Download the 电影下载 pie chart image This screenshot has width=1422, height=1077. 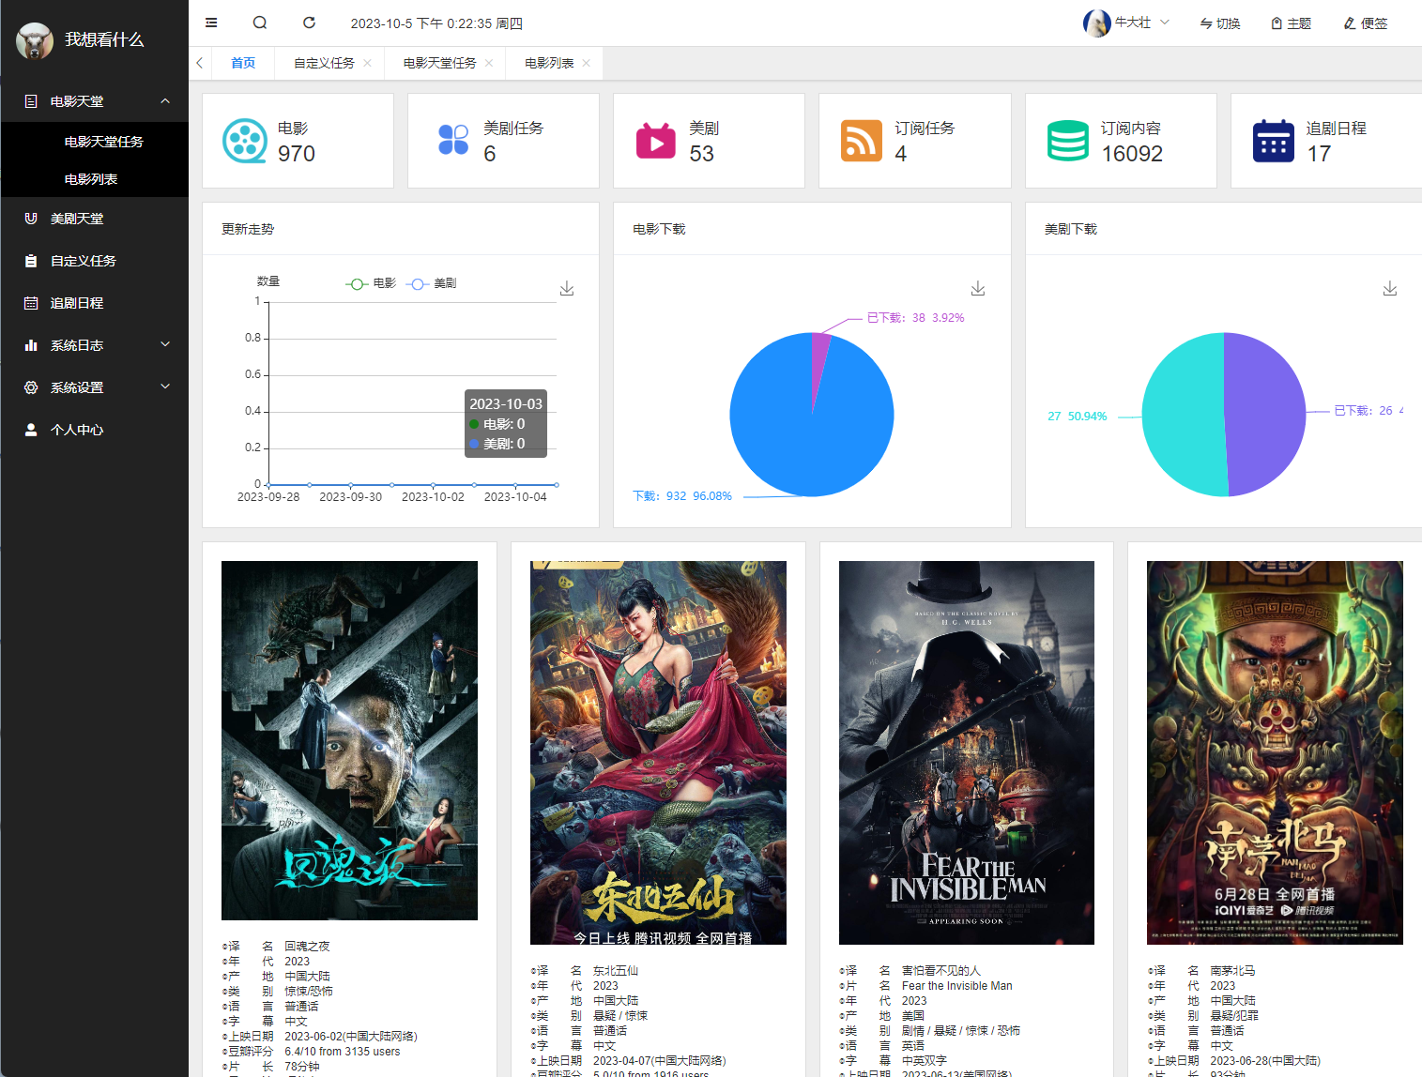coord(978,289)
